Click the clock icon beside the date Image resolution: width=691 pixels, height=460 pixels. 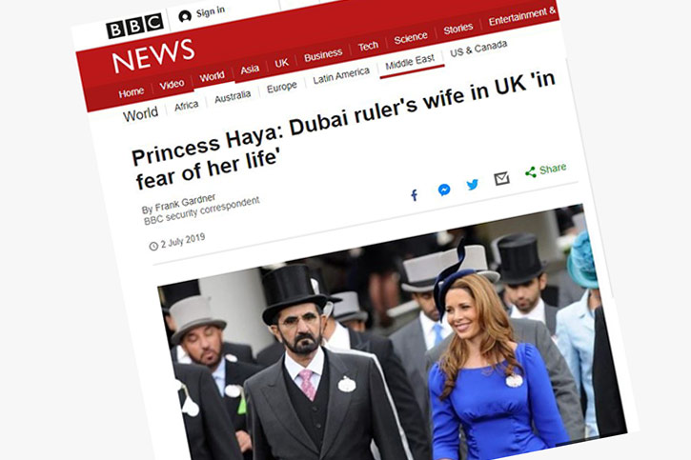tap(153, 246)
